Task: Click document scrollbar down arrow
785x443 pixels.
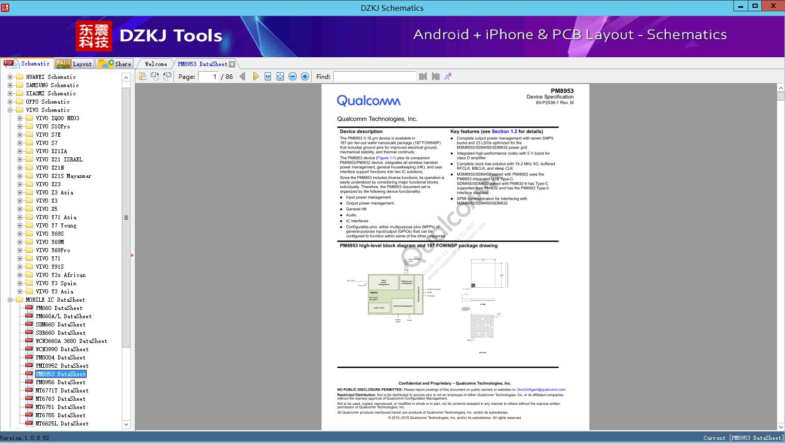Action: point(780,426)
